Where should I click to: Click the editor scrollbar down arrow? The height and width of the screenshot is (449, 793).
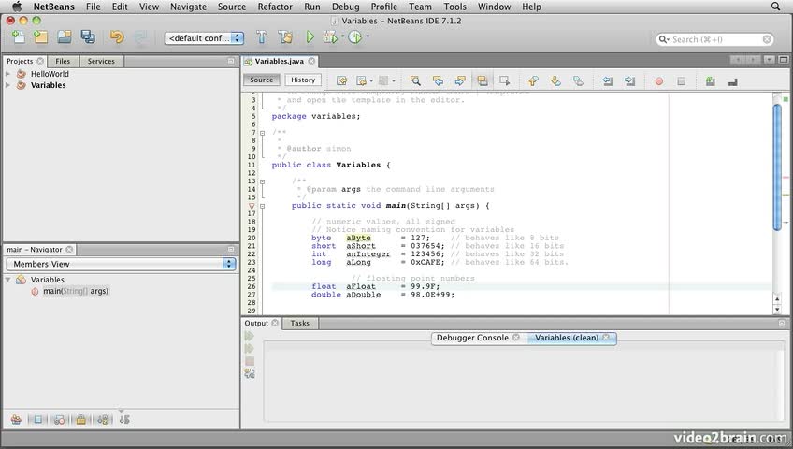pos(777,310)
